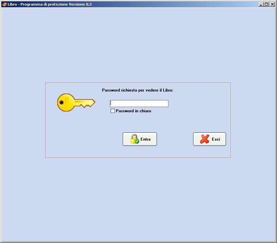Click 'Password richiesta per vedere il Libro:' label
The image size is (277, 243).
[138, 90]
